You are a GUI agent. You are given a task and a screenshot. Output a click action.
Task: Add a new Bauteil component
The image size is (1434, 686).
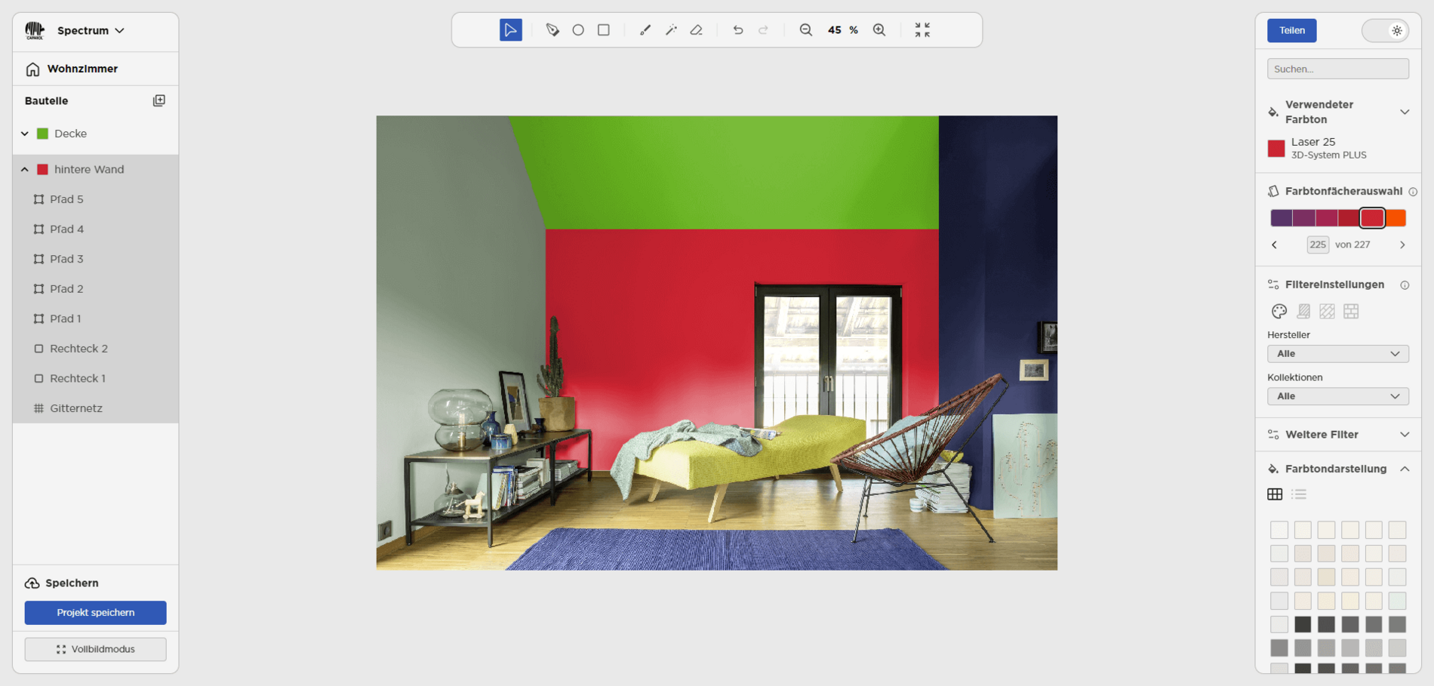[158, 100]
